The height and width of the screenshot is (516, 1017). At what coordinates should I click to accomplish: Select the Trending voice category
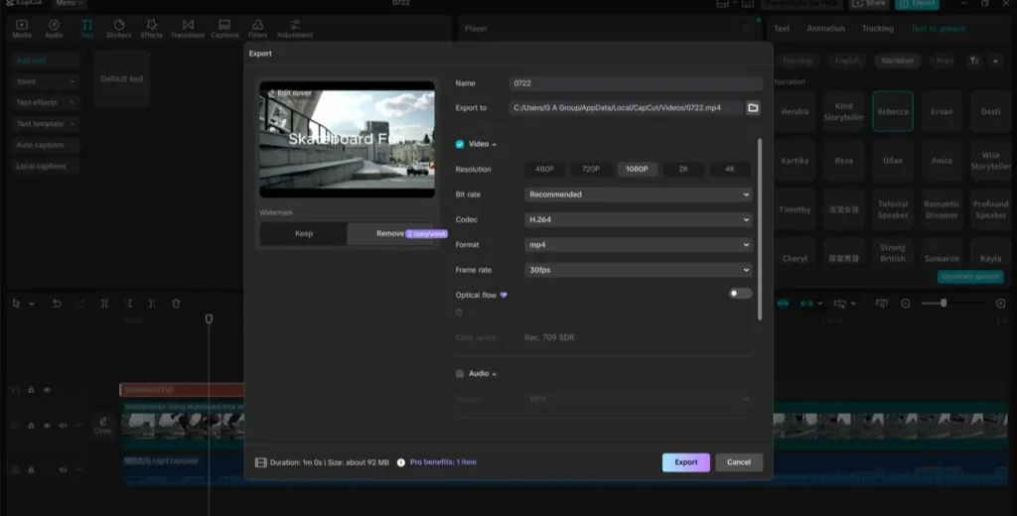[x=798, y=61]
